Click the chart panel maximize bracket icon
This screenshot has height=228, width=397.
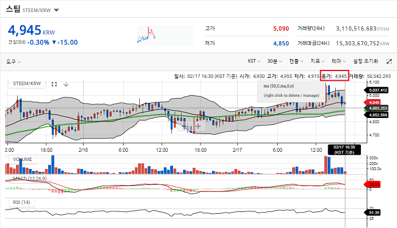point(54,84)
